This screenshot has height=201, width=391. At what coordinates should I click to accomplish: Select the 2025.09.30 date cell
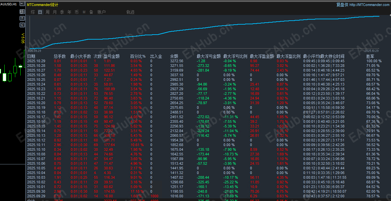coord(36,191)
